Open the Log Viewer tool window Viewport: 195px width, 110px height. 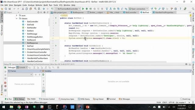98,99
